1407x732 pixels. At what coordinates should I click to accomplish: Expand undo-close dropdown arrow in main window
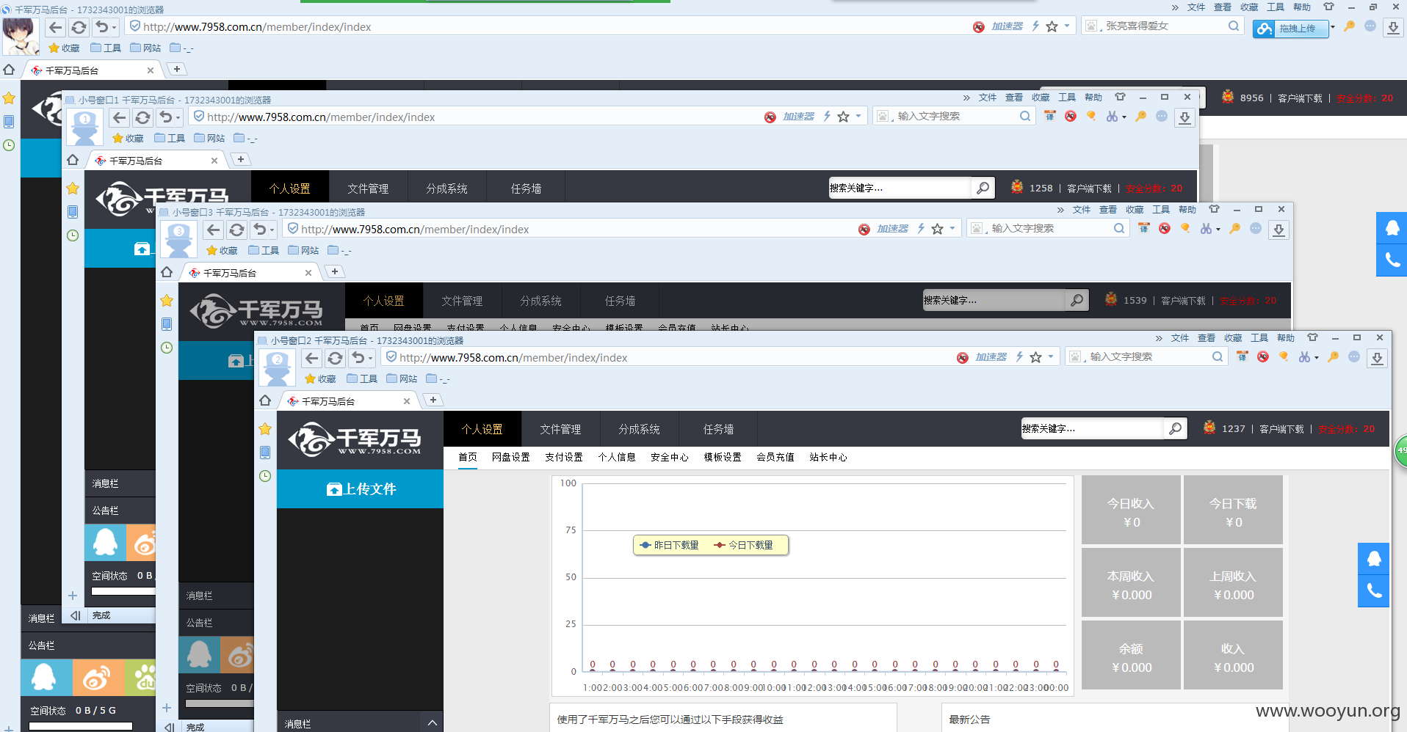114,27
